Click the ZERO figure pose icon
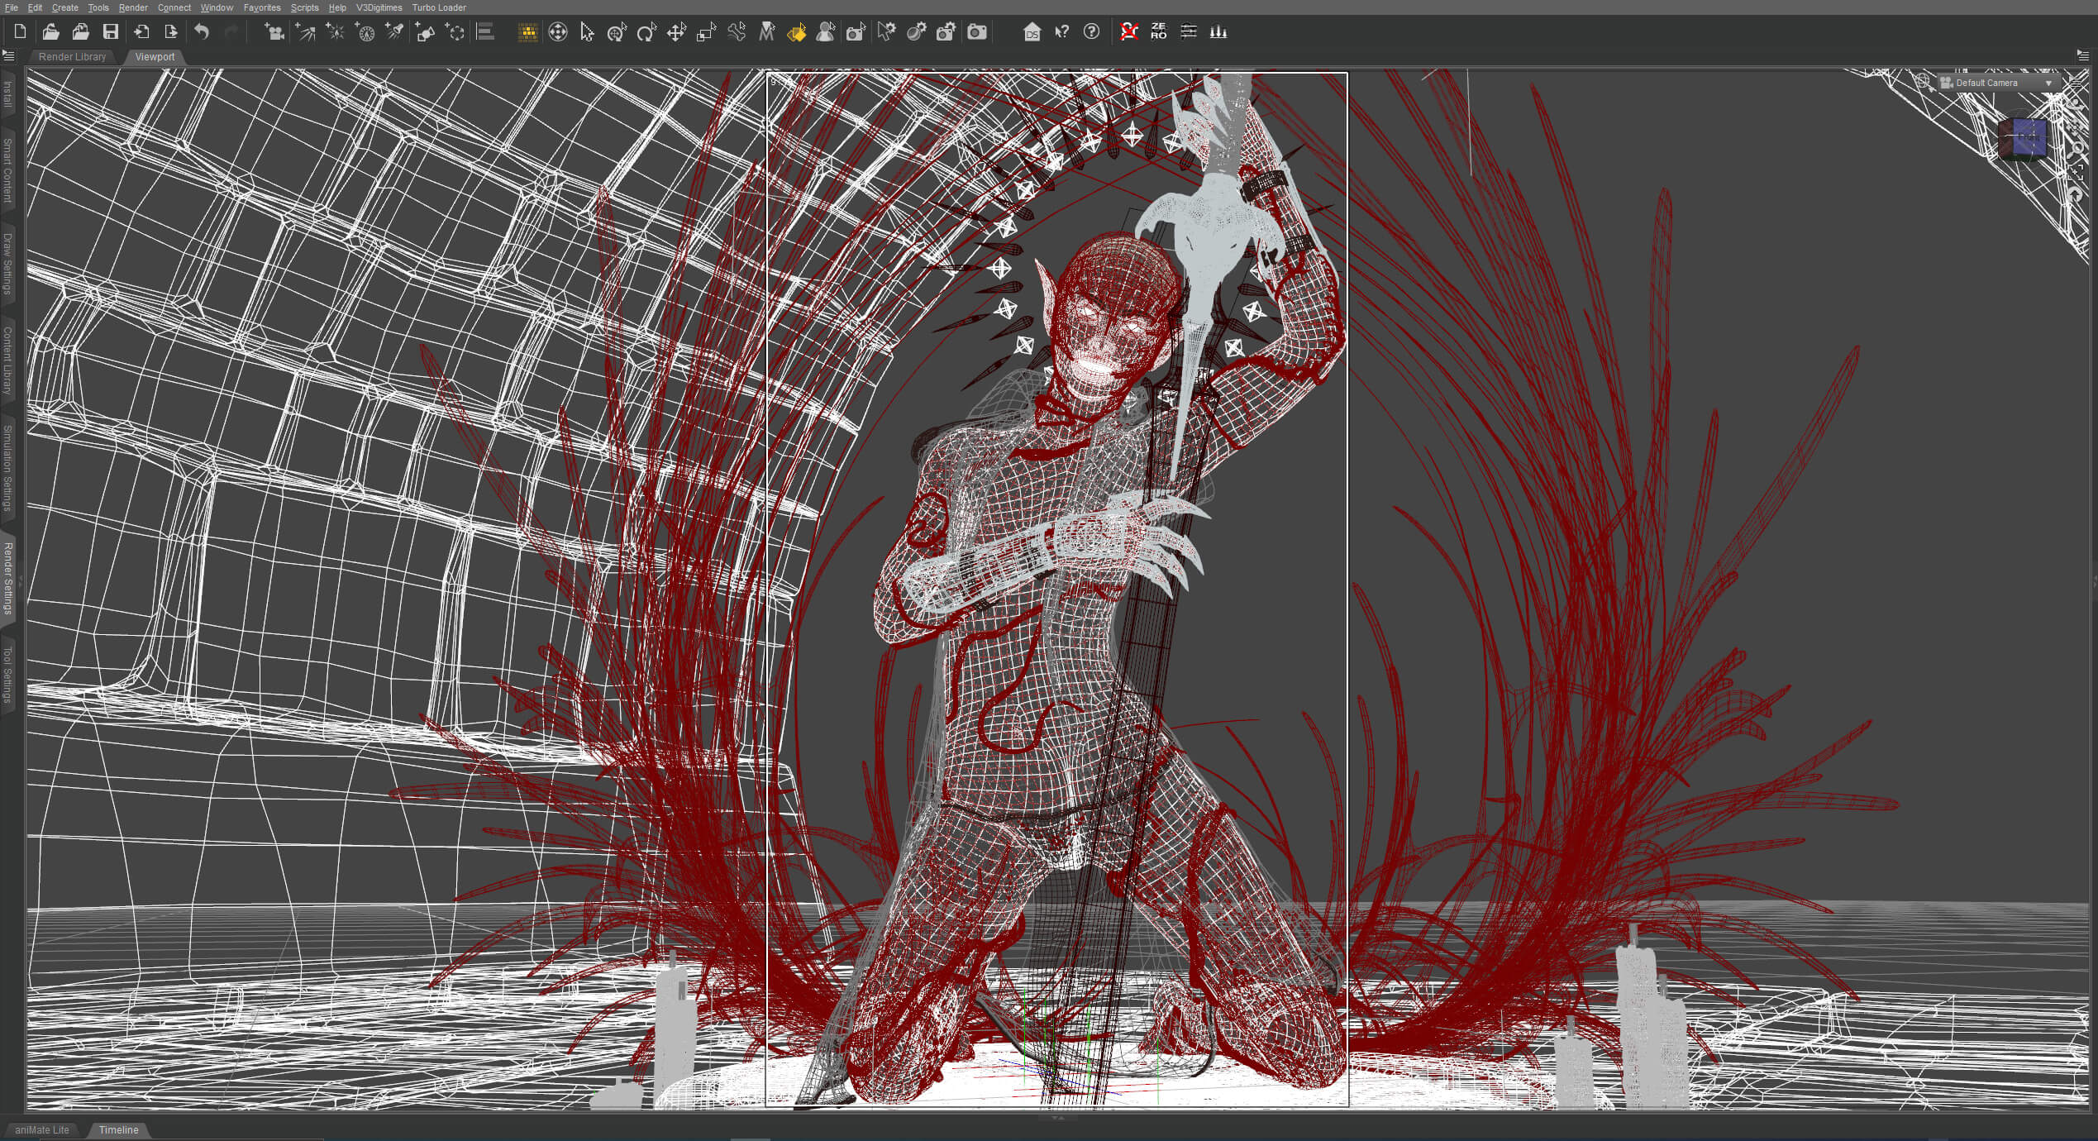2098x1141 pixels. pyautogui.click(x=1158, y=32)
